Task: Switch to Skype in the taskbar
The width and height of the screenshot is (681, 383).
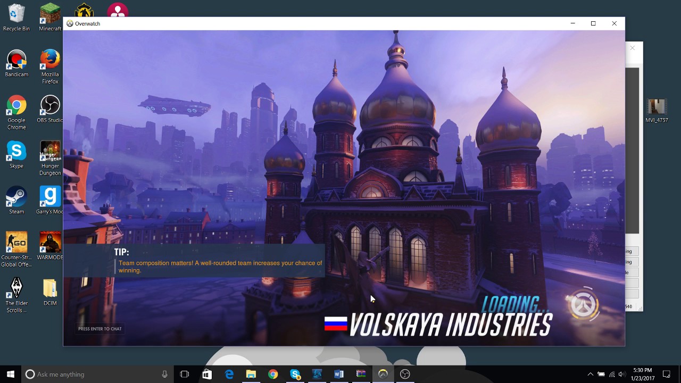Action: click(x=295, y=374)
